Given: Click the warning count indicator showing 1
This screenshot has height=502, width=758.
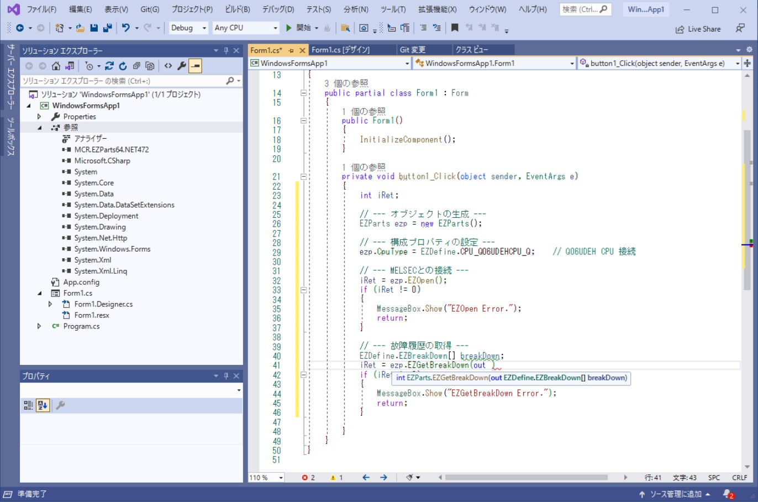Looking at the screenshot, I should tap(336, 478).
